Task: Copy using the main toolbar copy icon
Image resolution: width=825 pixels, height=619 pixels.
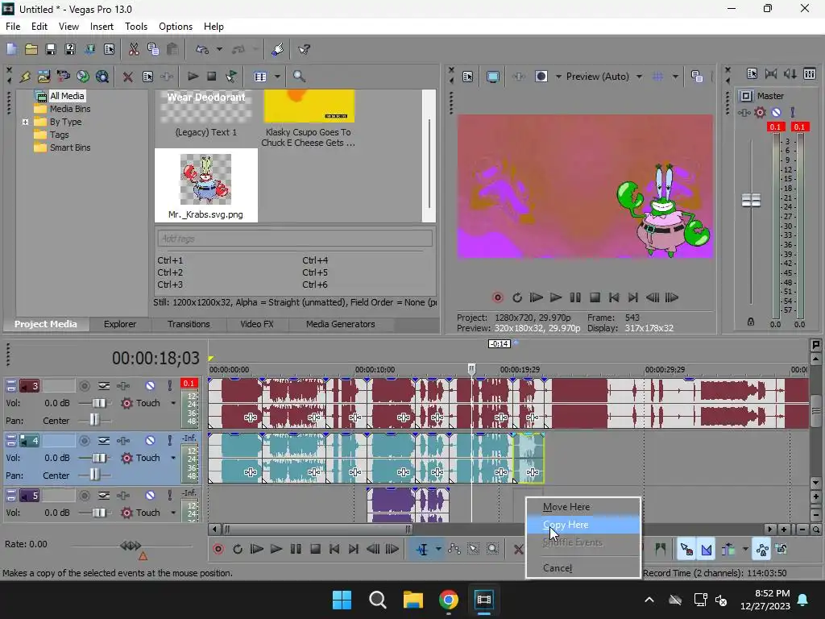Action: [153, 49]
